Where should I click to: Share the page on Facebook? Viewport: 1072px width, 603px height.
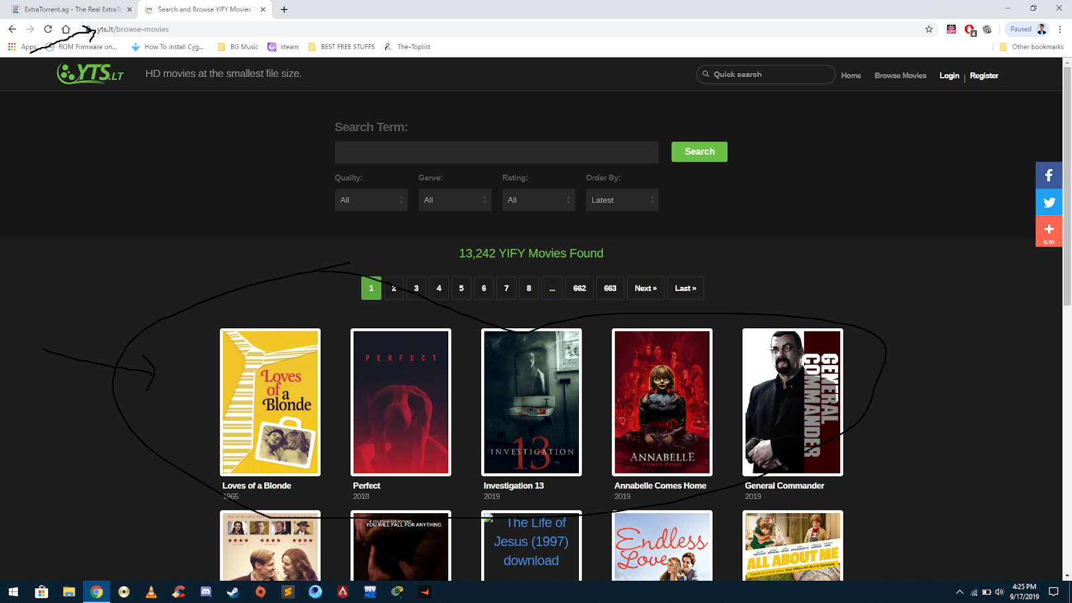1049,175
